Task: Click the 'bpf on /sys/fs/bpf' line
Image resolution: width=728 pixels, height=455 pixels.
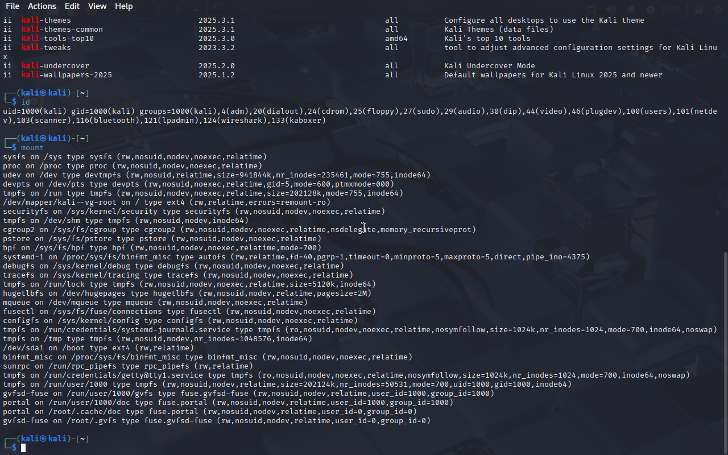Action: [162, 248]
